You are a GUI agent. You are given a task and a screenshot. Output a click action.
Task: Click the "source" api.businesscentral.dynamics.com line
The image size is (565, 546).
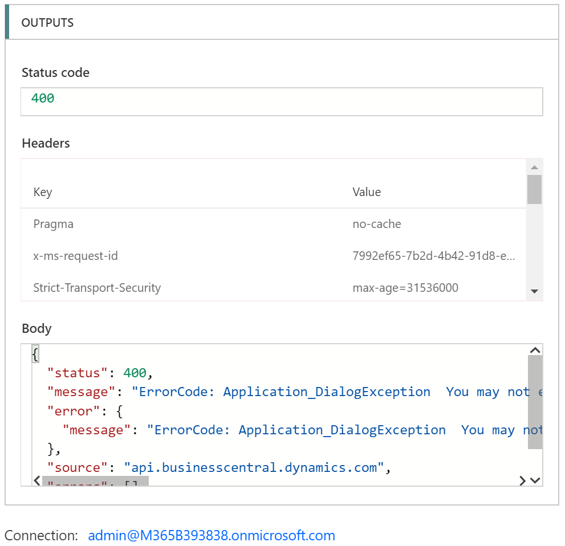219,468
